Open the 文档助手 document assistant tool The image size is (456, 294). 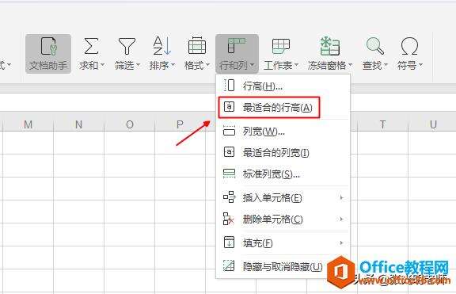[48, 54]
